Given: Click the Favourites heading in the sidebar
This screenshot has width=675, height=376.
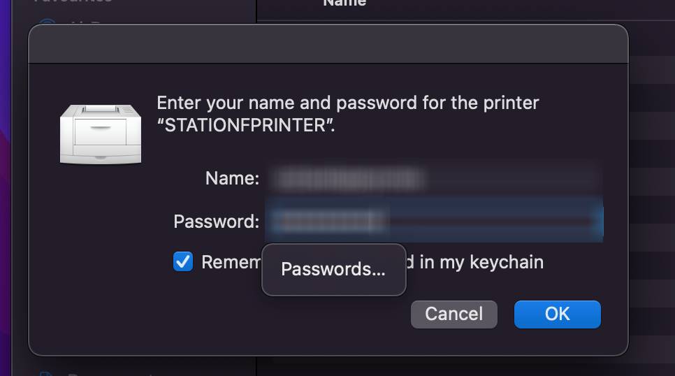Looking at the screenshot, I should (x=73, y=1).
